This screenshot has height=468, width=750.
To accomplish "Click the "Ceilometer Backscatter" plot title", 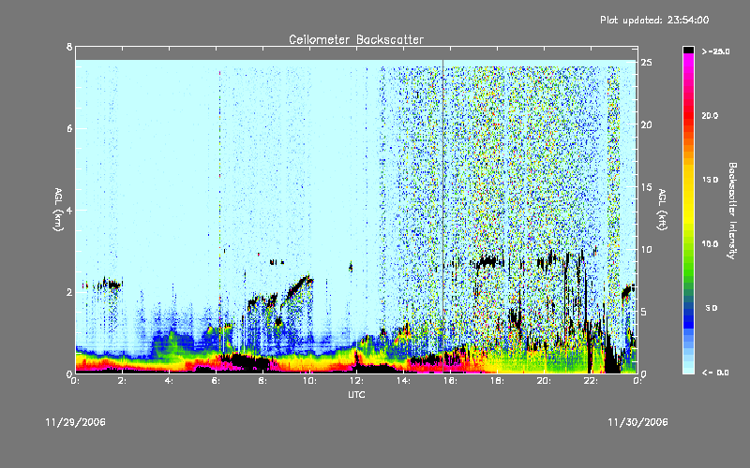I will (x=356, y=39).
